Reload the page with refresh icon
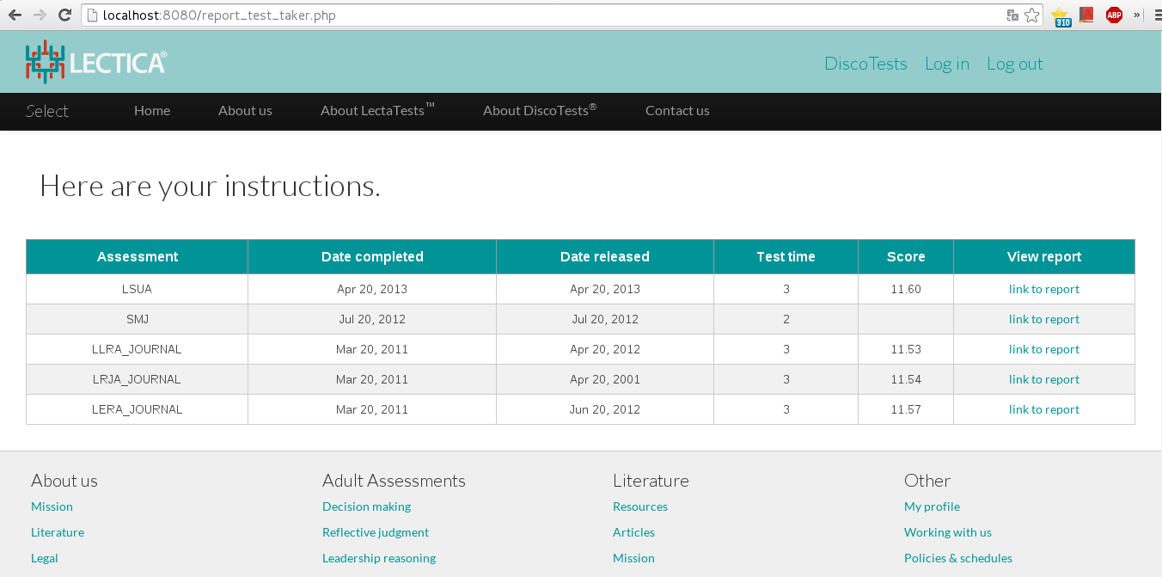The width and height of the screenshot is (1162, 577). (x=64, y=15)
